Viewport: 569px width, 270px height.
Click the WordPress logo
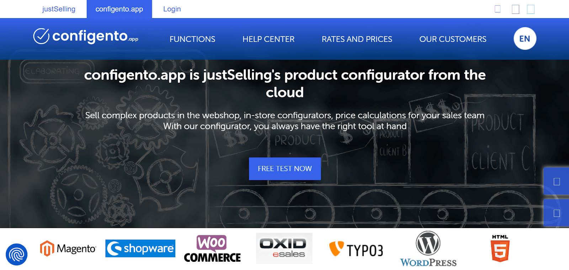[x=428, y=249]
